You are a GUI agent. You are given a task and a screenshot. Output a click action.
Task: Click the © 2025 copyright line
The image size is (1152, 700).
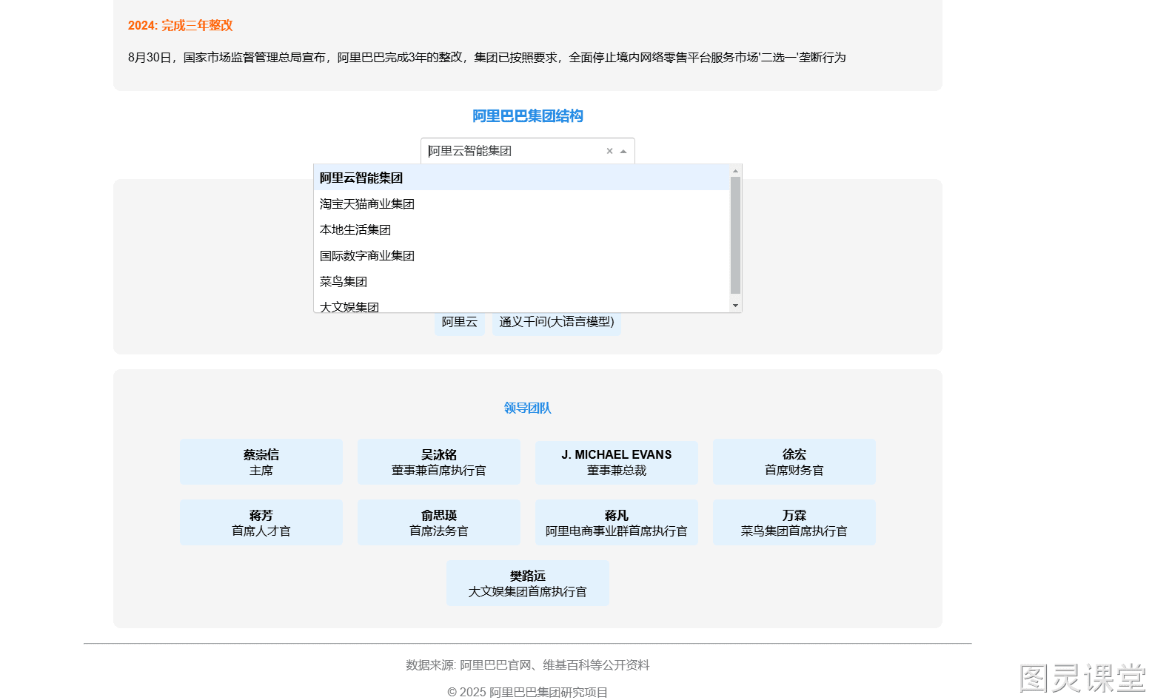(528, 692)
